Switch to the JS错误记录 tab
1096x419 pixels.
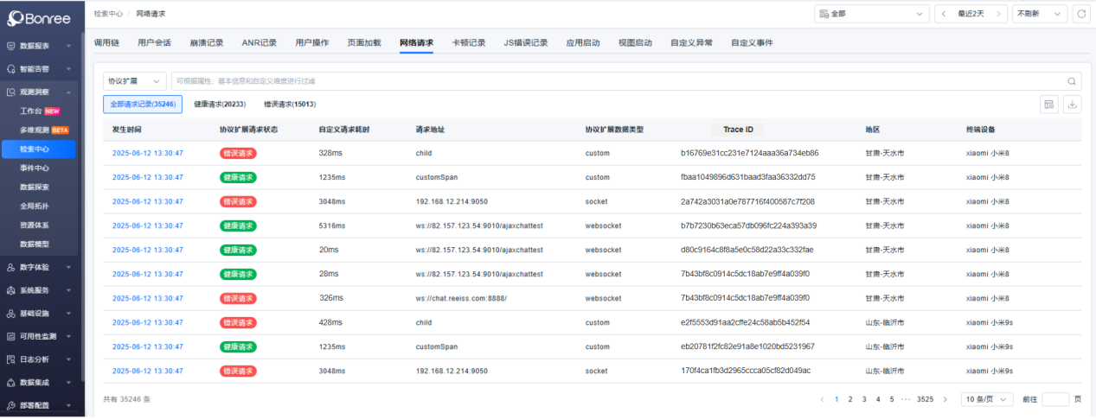point(526,42)
